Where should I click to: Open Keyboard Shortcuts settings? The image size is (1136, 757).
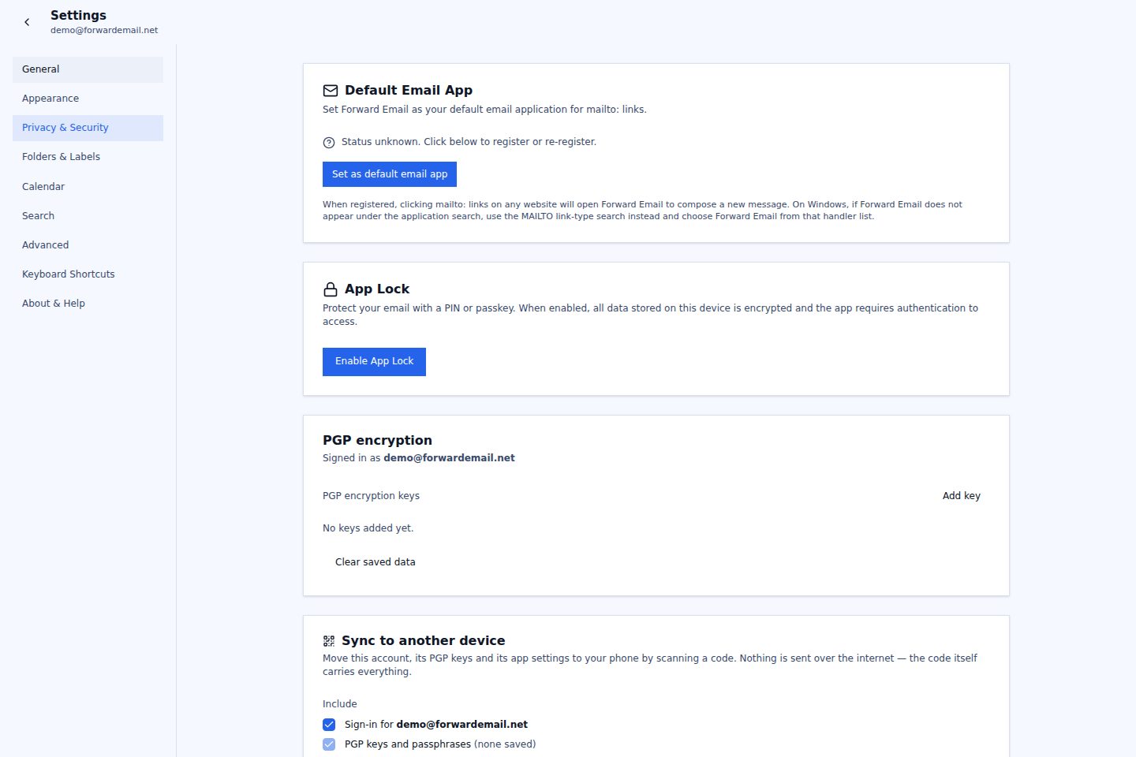click(88, 274)
